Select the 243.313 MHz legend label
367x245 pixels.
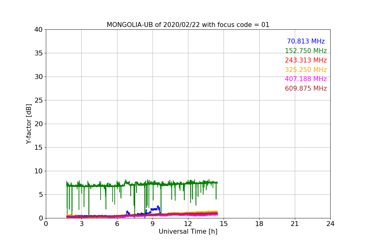pyautogui.click(x=306, y=60)
